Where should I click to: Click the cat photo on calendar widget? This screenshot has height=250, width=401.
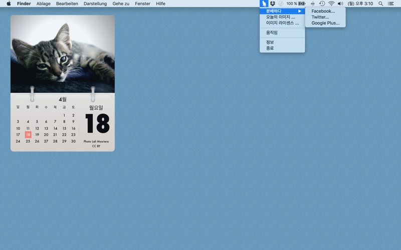pyautogui.click(x=62, y=54)
